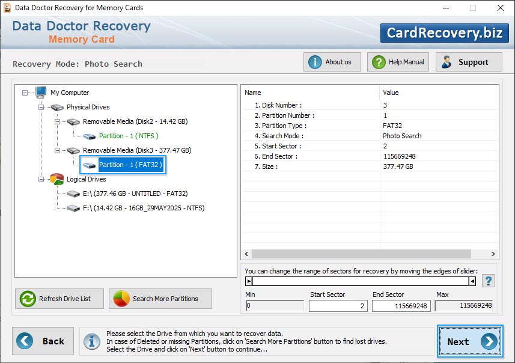Go Back to previous step
This screenshot has height=363, width=515.
click(x=43, y=341)
